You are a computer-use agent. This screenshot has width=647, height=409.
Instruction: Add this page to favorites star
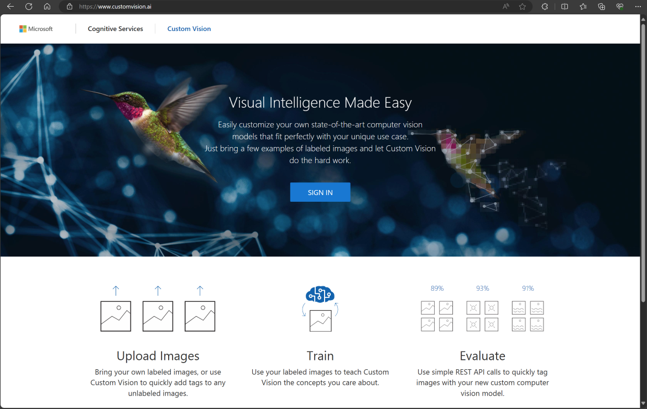[x=523, y=7]
